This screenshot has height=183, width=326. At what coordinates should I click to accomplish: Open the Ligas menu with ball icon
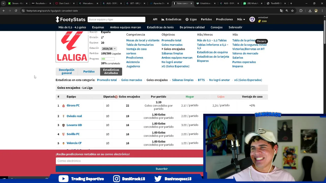pyautogui.click(x=191, y=19)
